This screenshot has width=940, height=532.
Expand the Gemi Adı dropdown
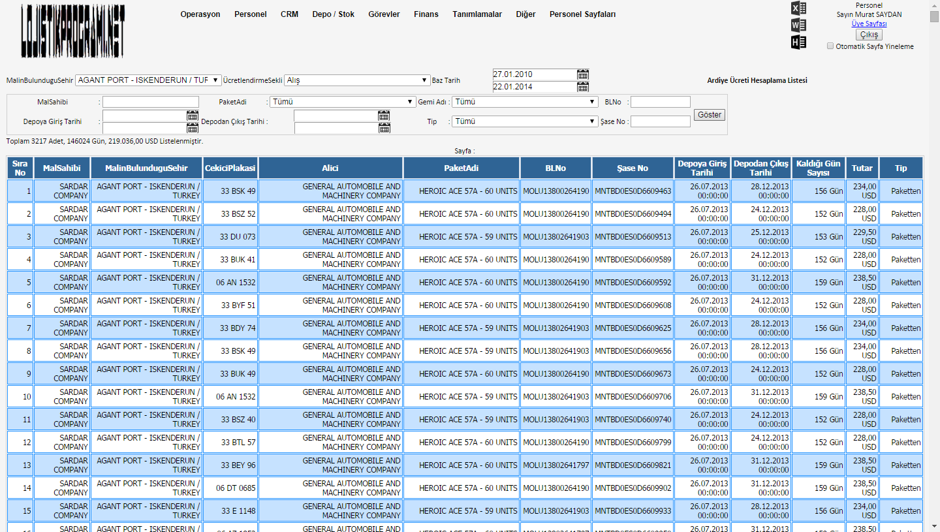tap(525, 102)
